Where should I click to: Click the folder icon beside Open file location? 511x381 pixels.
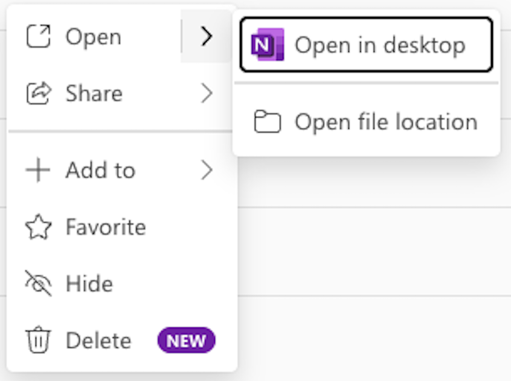(267, 122)
